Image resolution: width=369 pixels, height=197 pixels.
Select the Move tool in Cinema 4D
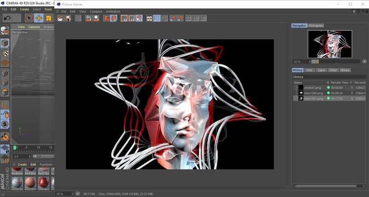(39, 18)
